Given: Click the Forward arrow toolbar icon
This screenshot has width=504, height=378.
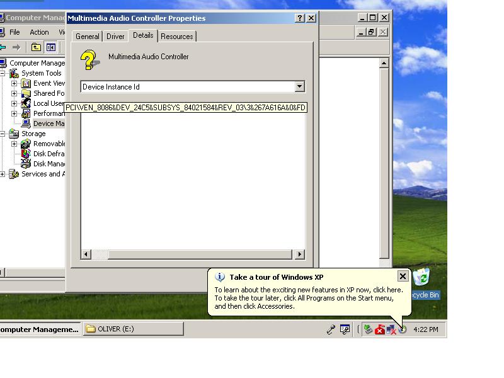Looking at the screenshot, I should 16,48.
